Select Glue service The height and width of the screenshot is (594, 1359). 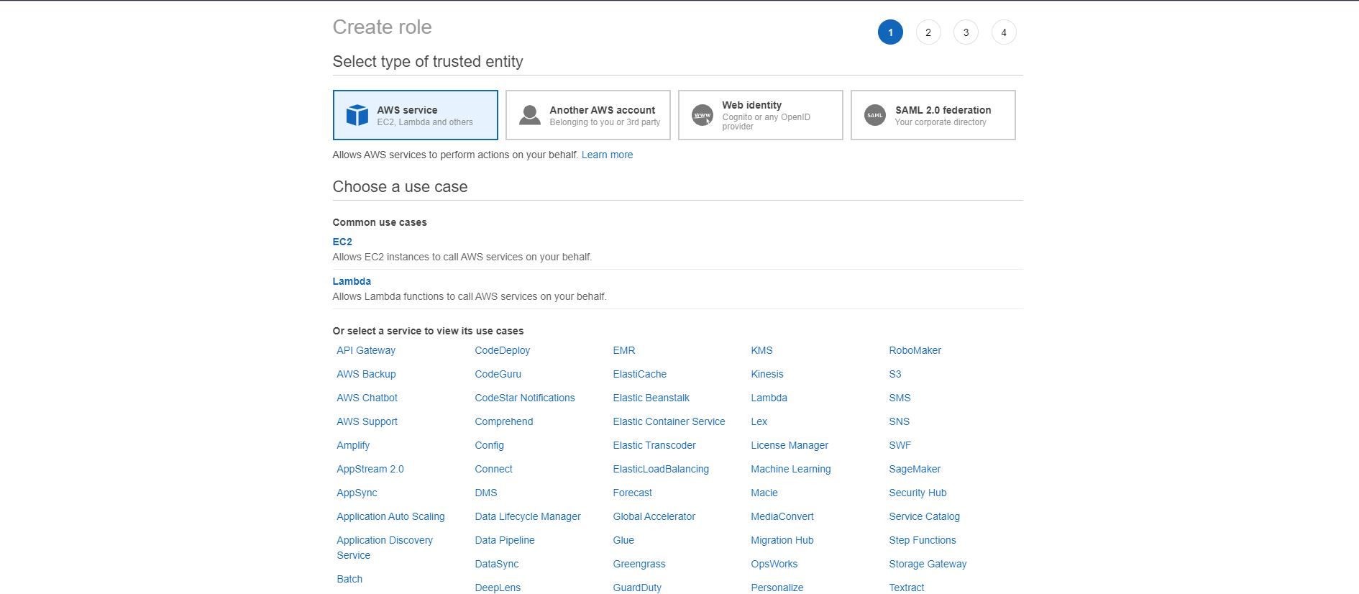pos(623,540)
